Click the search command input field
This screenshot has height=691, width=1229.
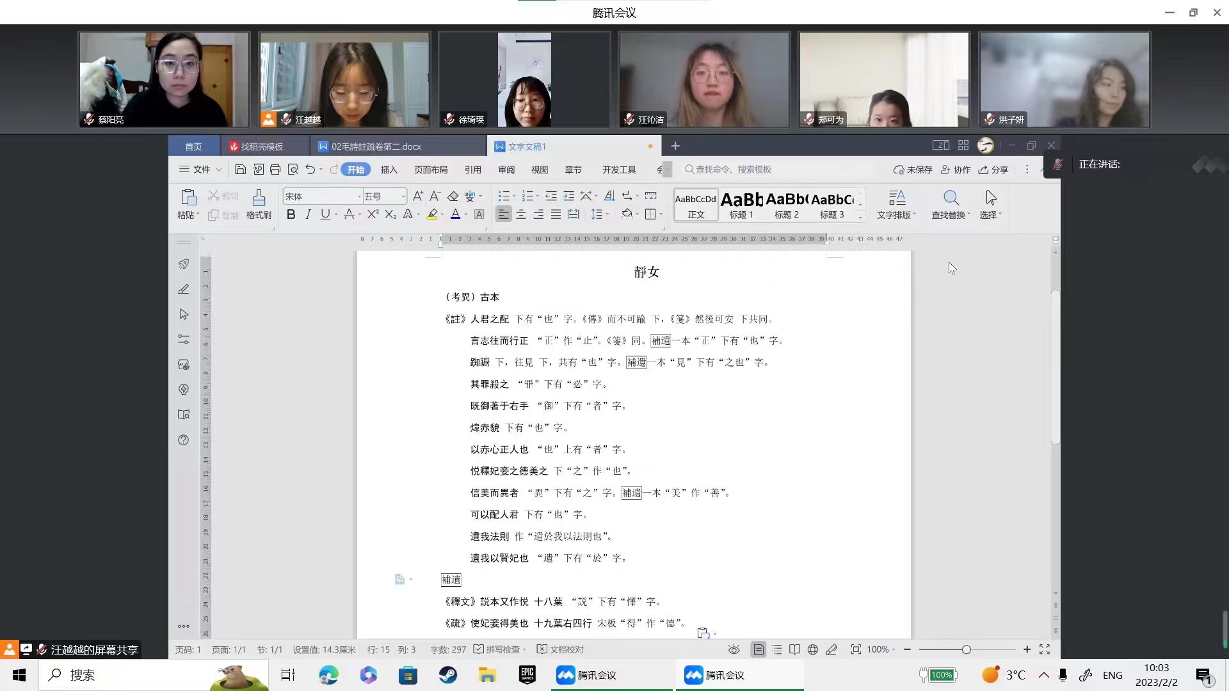pos(733,170)
